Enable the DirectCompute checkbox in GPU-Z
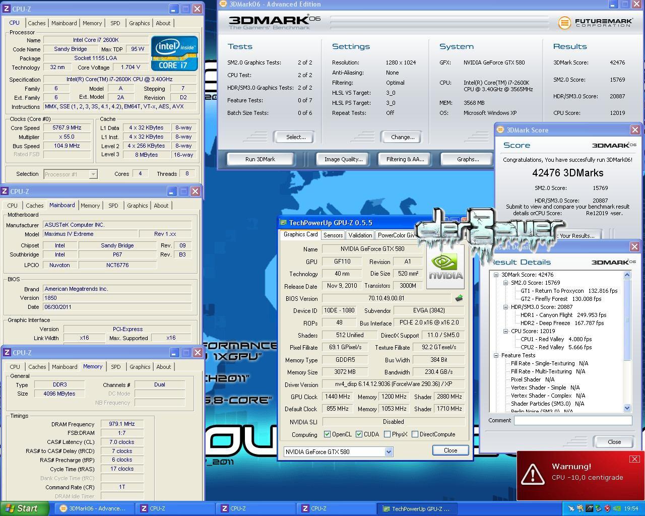This screenshot has width=645, height=516. [x=415, y=434]
